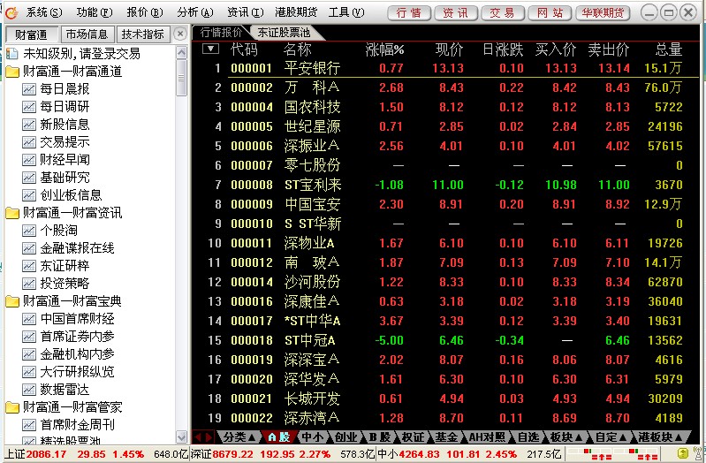Click the chart icon beside 首席证券内参
Image resolution: width=706 pixels, height=463 pixels.
[29, 337]
